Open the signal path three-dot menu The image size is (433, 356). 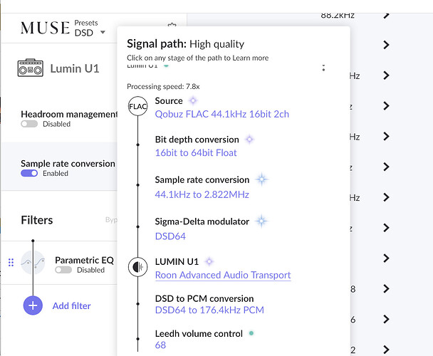tap(323, 68)
